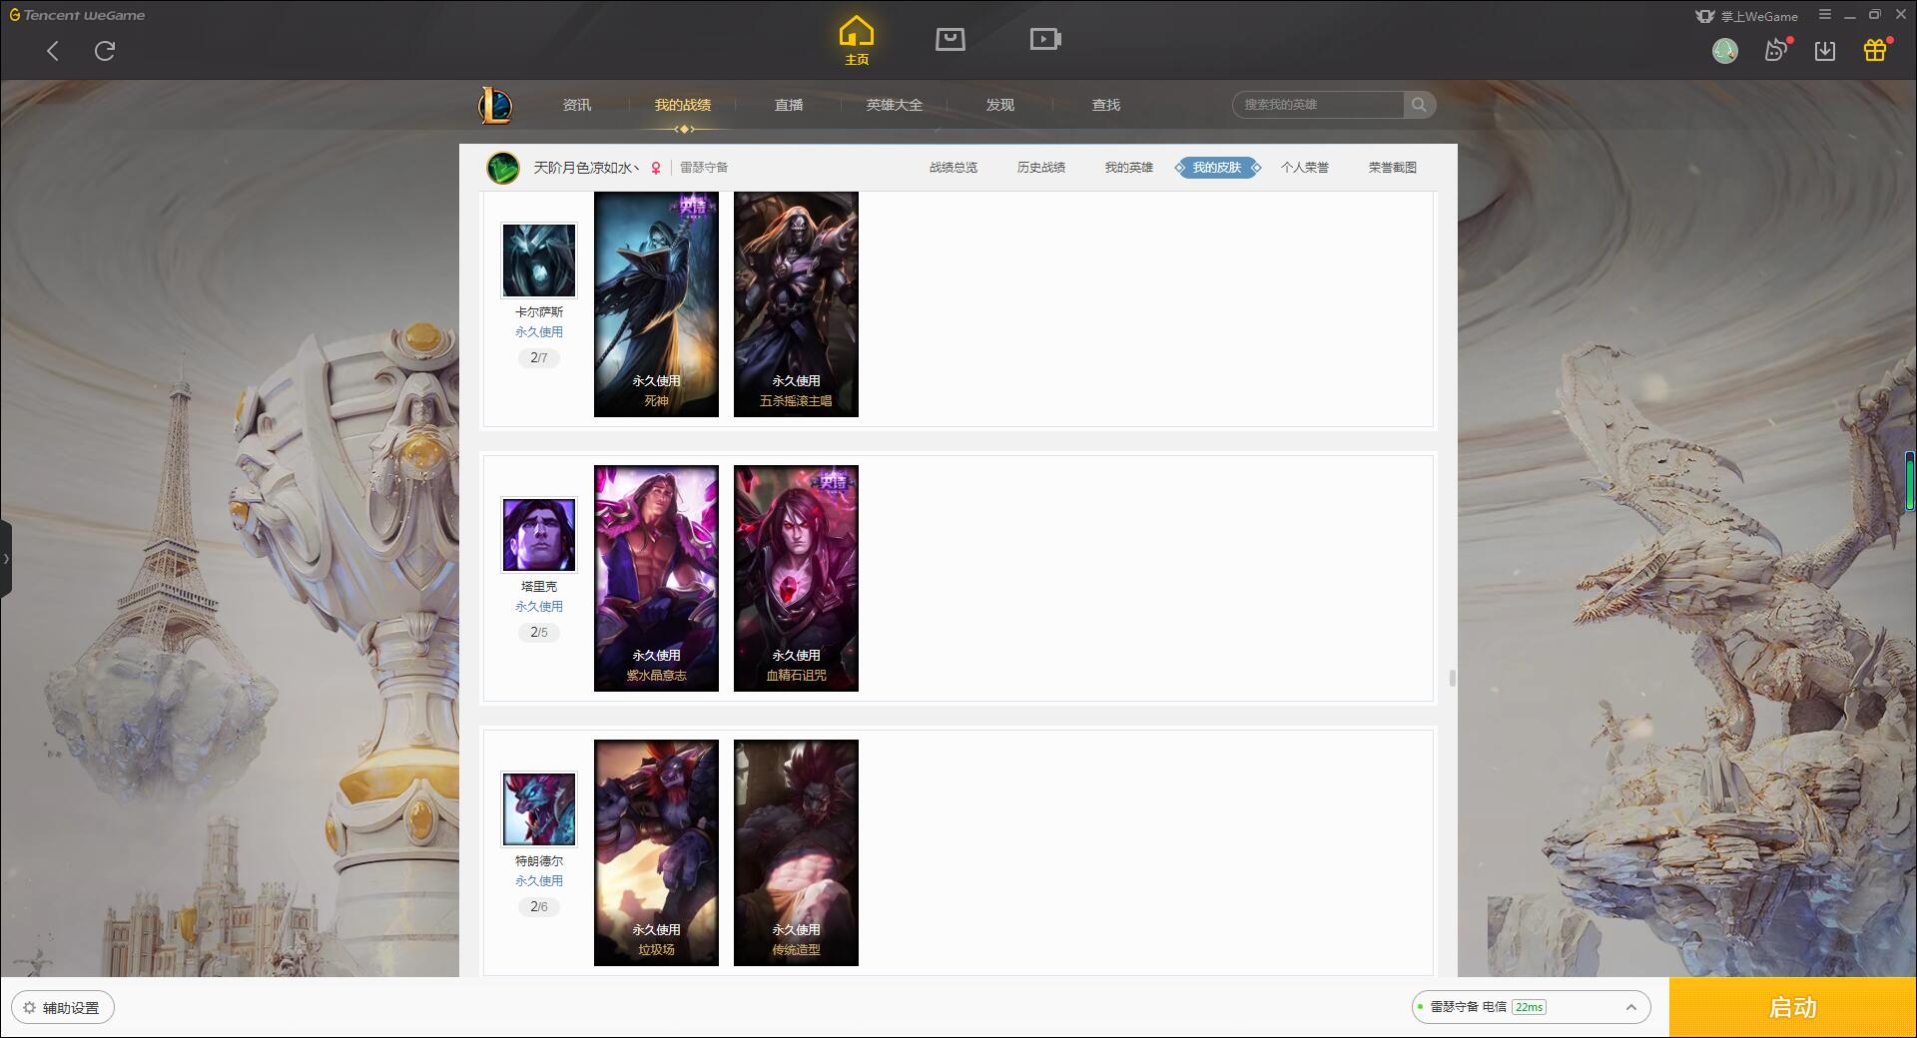
Task: Click the 掌上WeGame link
Action: tap(1747, 16)
